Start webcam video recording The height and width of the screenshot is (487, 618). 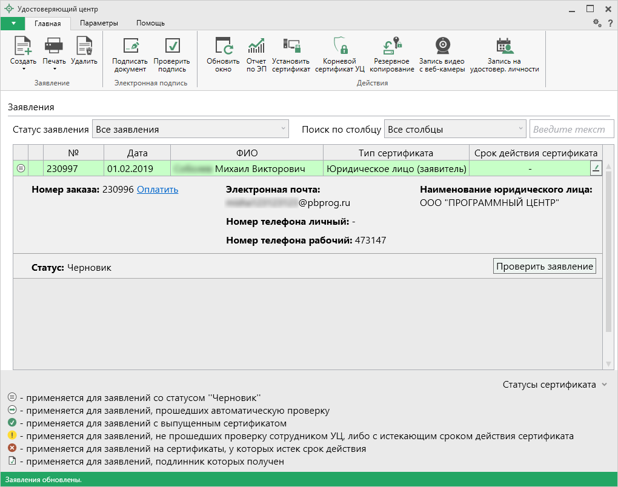tap(442, 47)
